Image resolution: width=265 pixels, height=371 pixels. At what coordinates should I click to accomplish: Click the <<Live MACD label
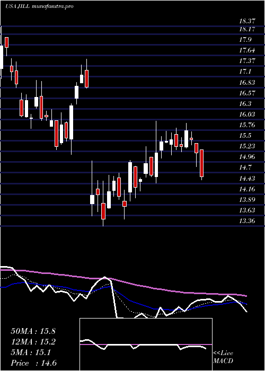(x=223, y=357)
